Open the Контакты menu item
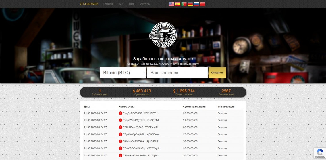Screen dimensions: 326x160 pos(144,4)
